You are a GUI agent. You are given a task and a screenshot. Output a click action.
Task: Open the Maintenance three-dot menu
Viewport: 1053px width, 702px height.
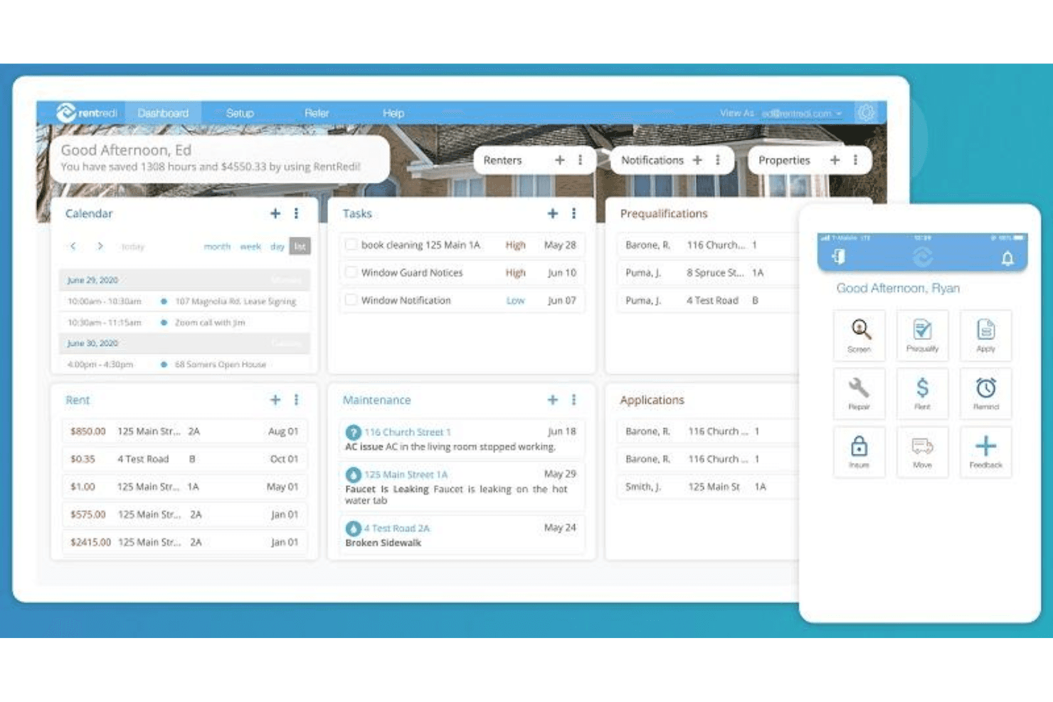pos(574,400)
